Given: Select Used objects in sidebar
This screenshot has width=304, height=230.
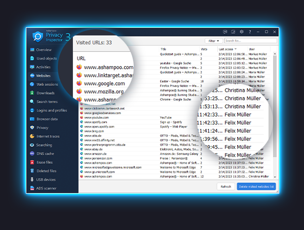Looking at the screenshot, I should (x=47, y=58).
